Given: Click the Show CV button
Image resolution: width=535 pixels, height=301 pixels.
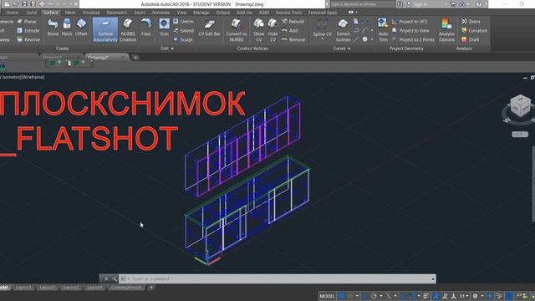Looking at the screenshot, I should tap(258, 30).
